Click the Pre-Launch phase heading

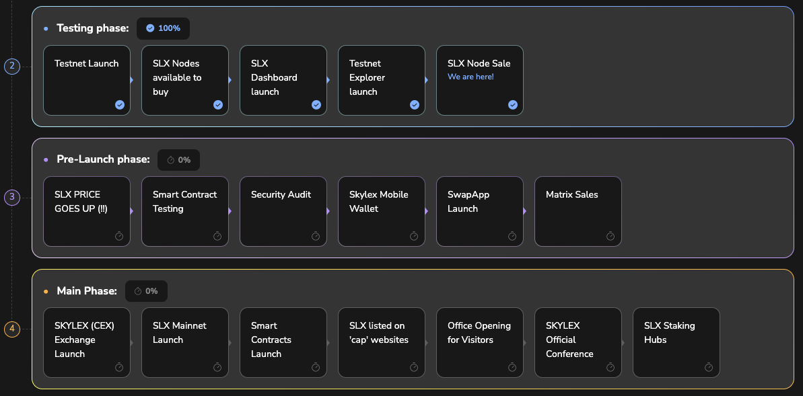coord(103,159)
